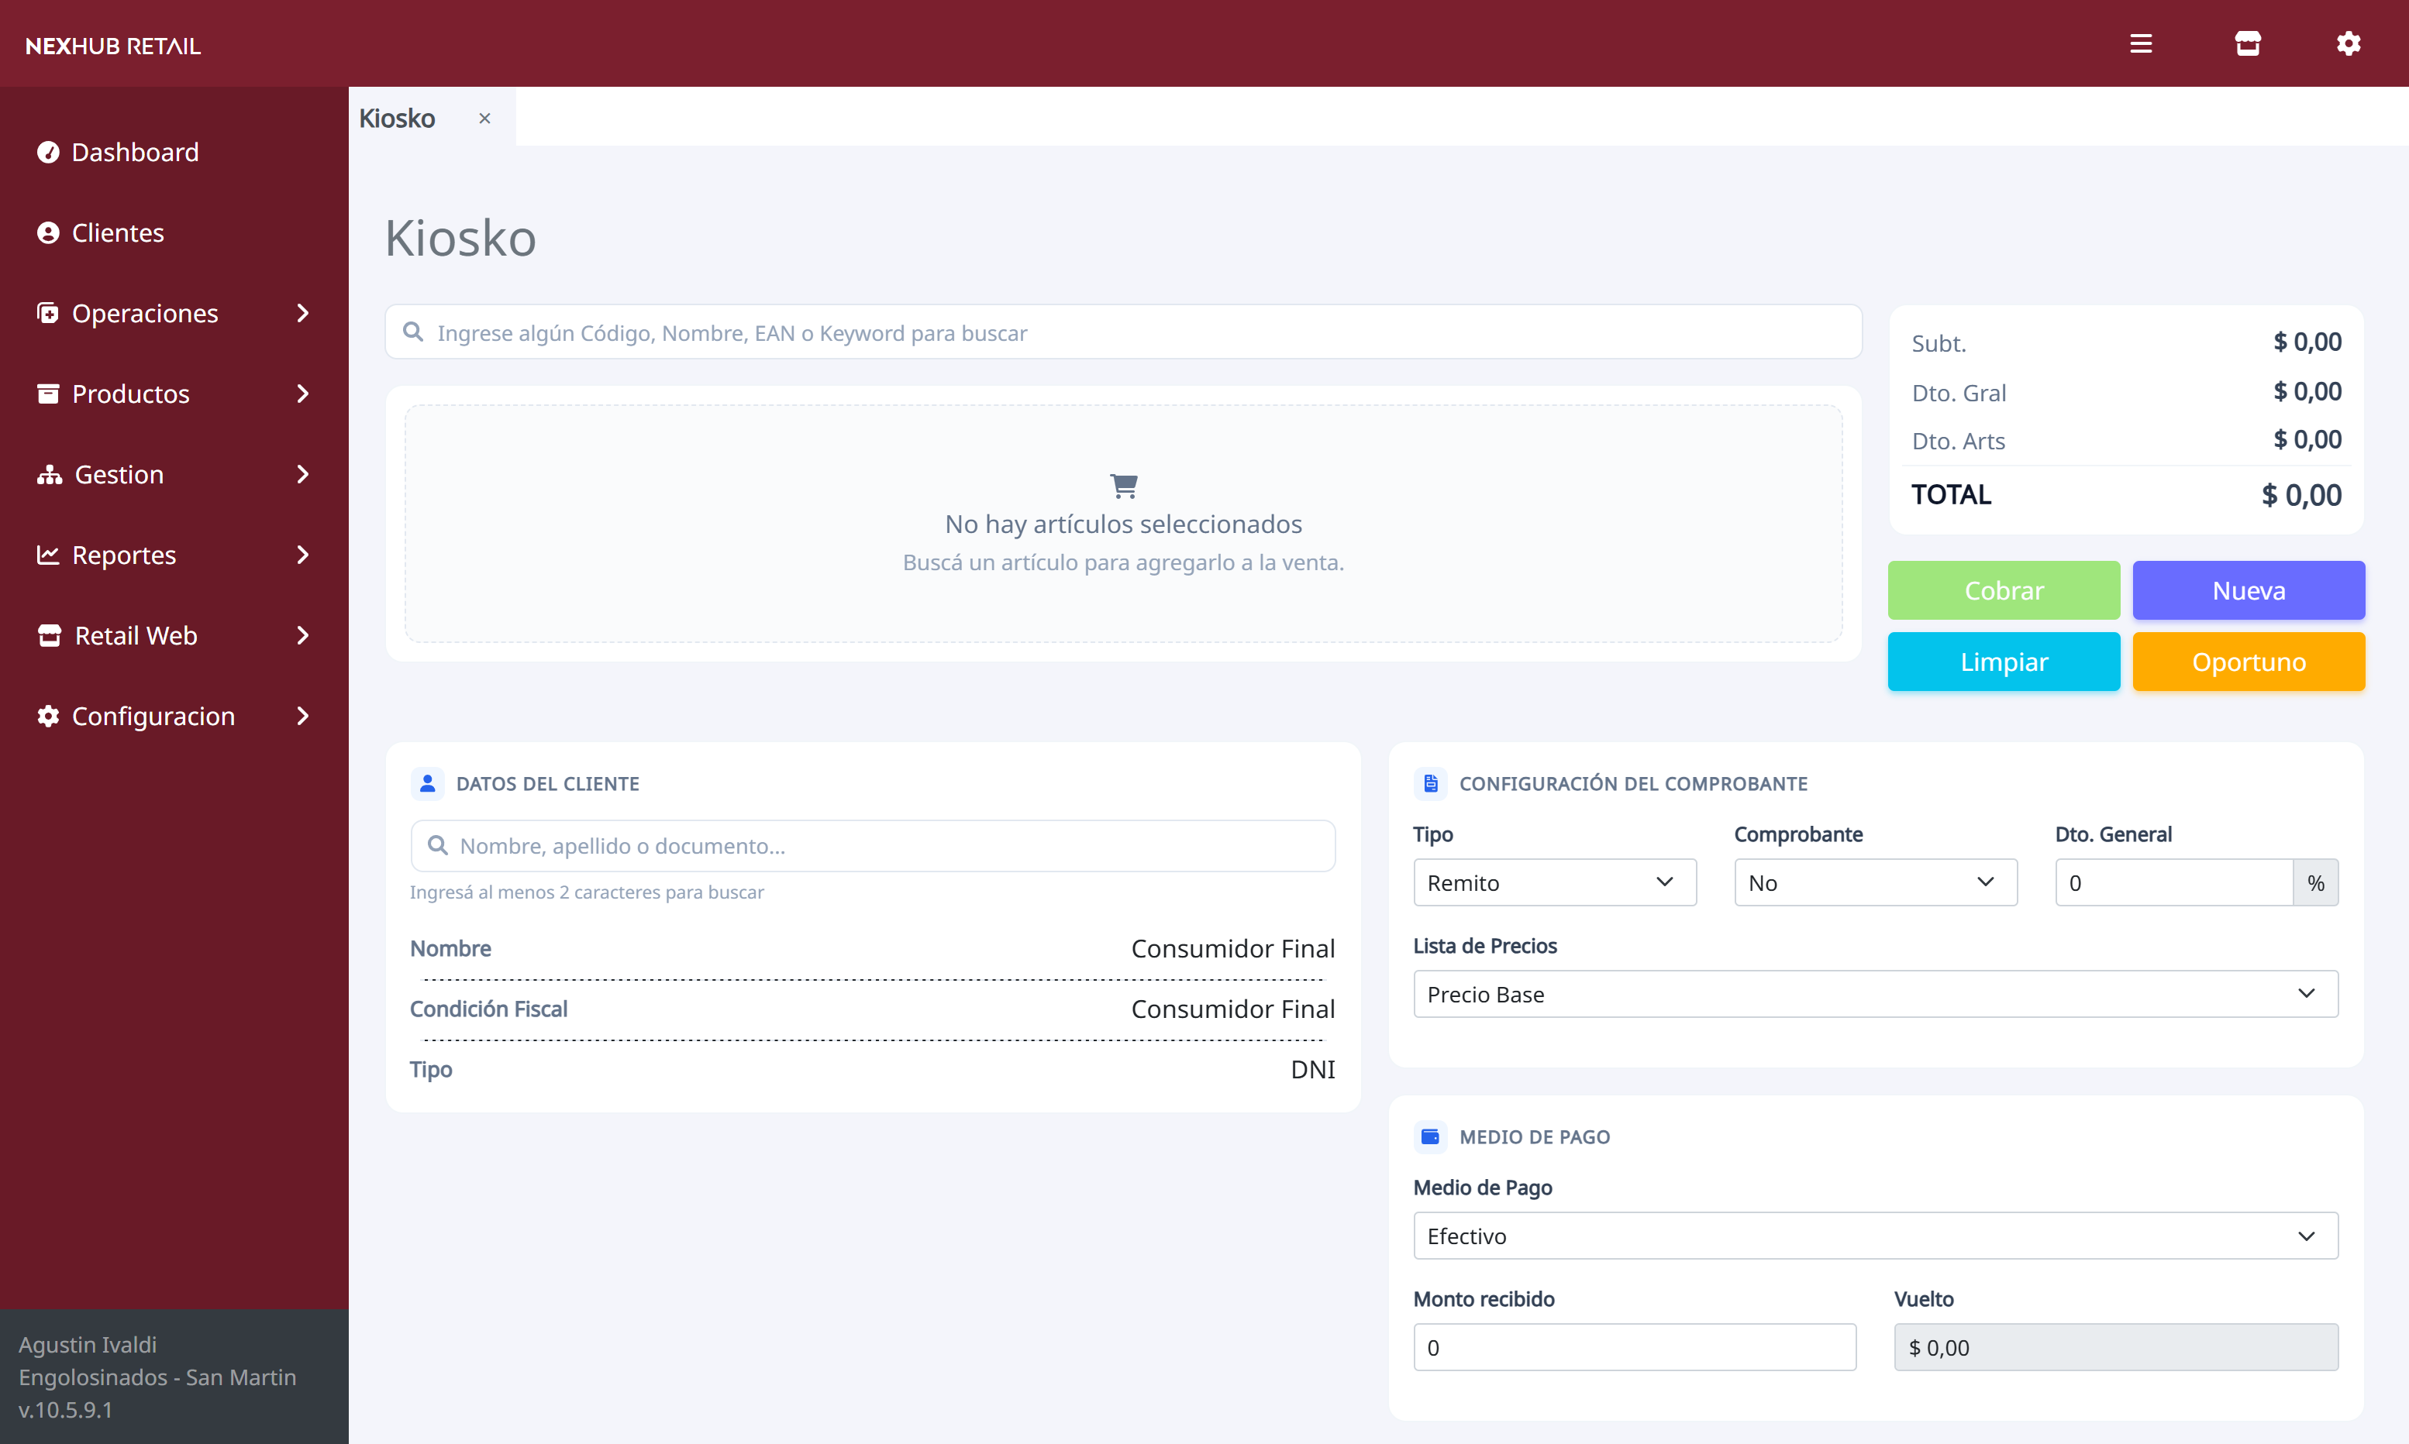Expand Productos submenu chevron

pos(303,393)
